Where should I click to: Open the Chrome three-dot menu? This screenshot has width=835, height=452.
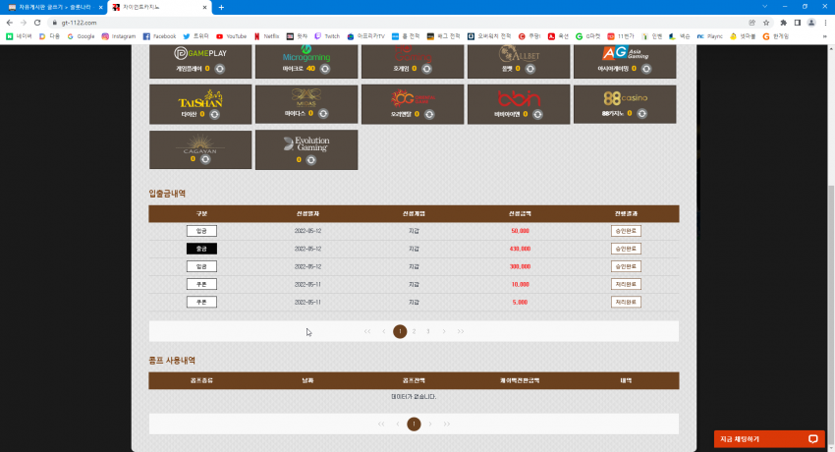point(825,23)
